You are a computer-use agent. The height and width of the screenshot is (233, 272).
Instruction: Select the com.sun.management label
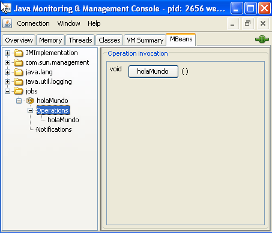pyautogui.click(x=57, y=62)
